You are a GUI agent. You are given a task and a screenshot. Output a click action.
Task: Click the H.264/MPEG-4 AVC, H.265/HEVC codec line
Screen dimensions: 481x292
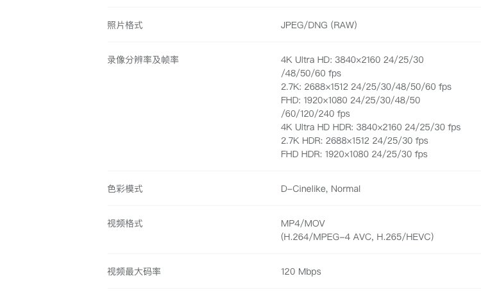click(x=357, y=237)
